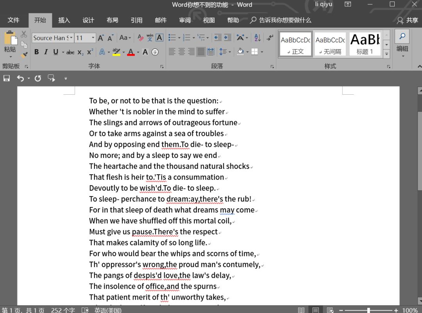Switch to the 审阅 Review tab
Viewport: 422px width, 313px height.
[x=185, y=20]
